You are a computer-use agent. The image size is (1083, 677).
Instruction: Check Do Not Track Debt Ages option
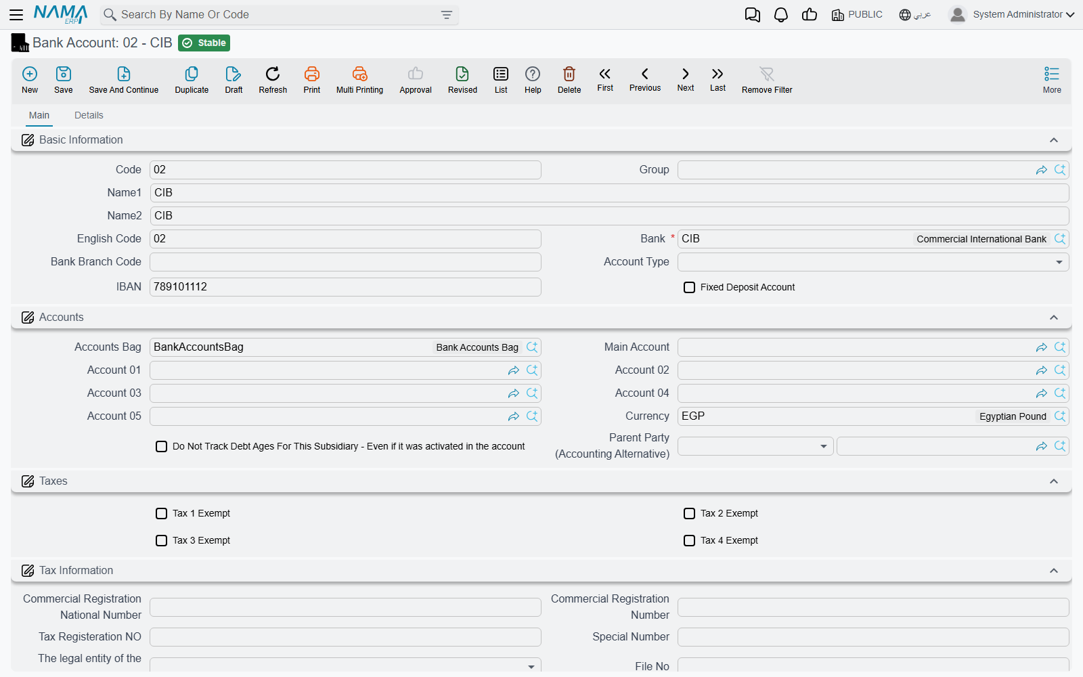click(x=161, y=447)
